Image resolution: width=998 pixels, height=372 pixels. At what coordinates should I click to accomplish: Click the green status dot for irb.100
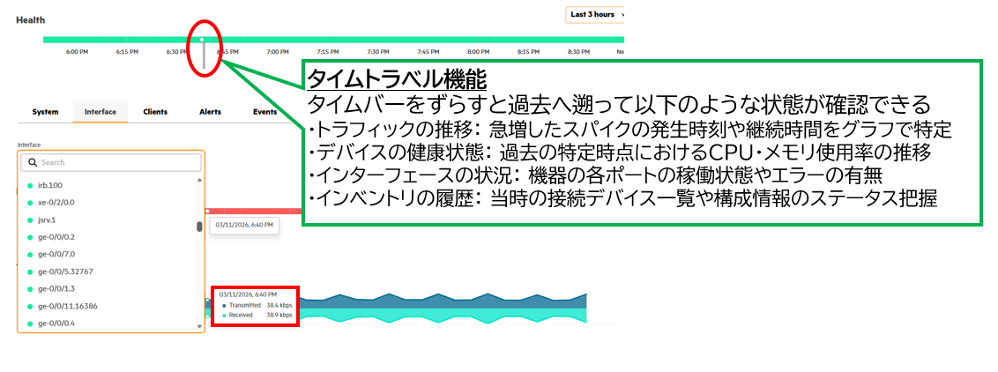[30, 185]
